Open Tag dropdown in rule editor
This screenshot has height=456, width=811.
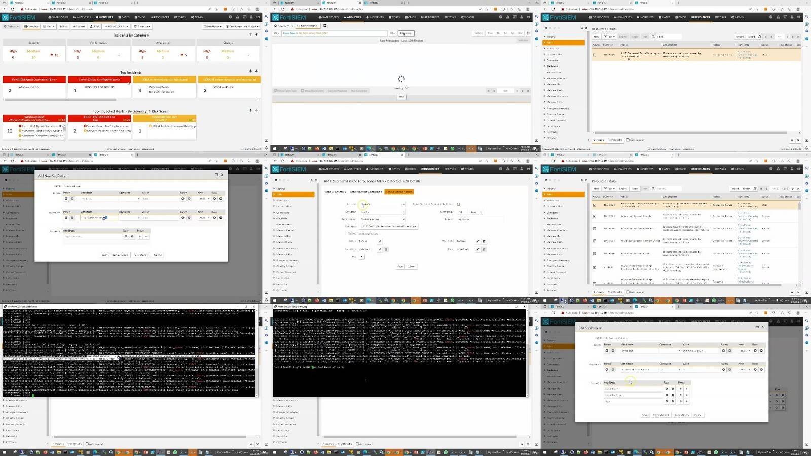coord(361,257)
